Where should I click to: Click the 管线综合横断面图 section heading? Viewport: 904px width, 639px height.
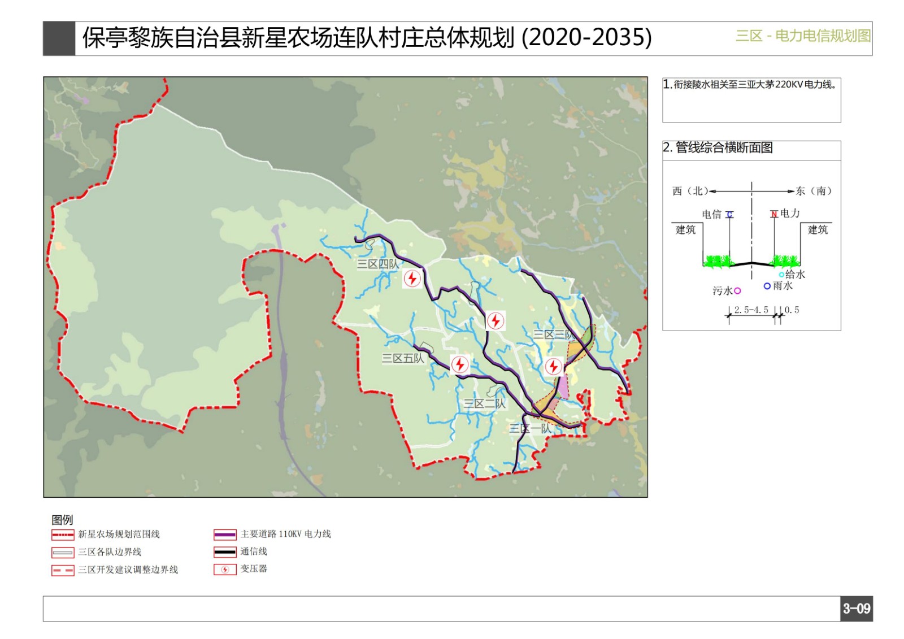(724, 148)
